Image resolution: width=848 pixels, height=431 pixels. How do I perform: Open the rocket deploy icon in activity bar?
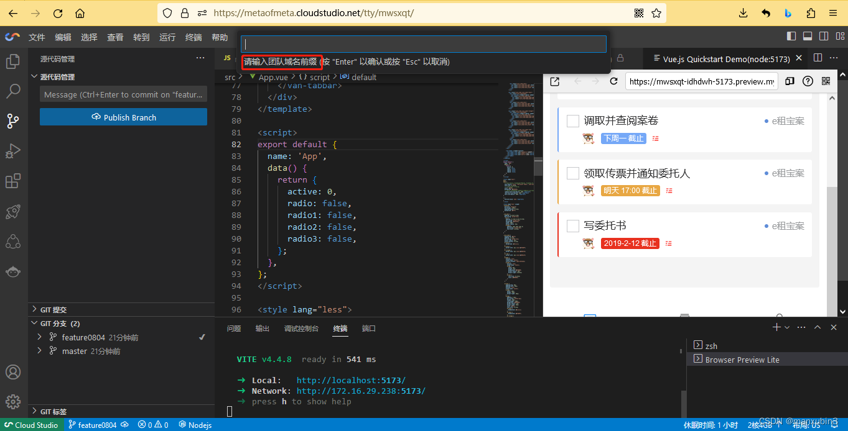tap(13, 211)
